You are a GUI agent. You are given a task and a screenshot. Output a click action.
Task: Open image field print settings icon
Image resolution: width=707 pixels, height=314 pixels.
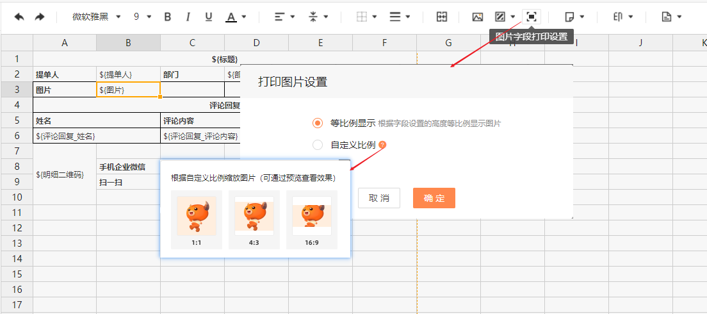531,17
